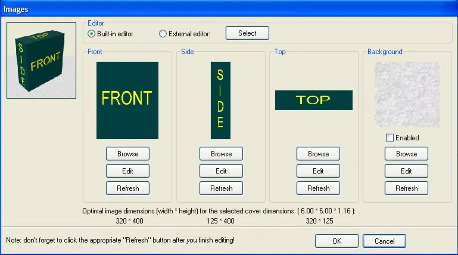Click the TOP image preview
Viewport: 458px width, 255px height.
314,100
